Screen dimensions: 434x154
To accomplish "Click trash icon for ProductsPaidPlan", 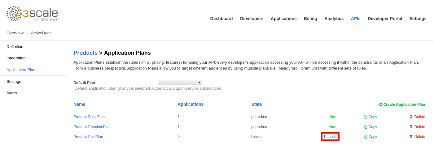I will coord(411,137).
